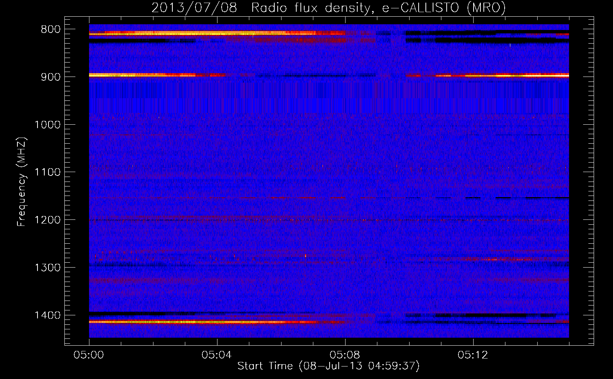
Task: Click the 900 frequency tick label
Action: (50, 77)
